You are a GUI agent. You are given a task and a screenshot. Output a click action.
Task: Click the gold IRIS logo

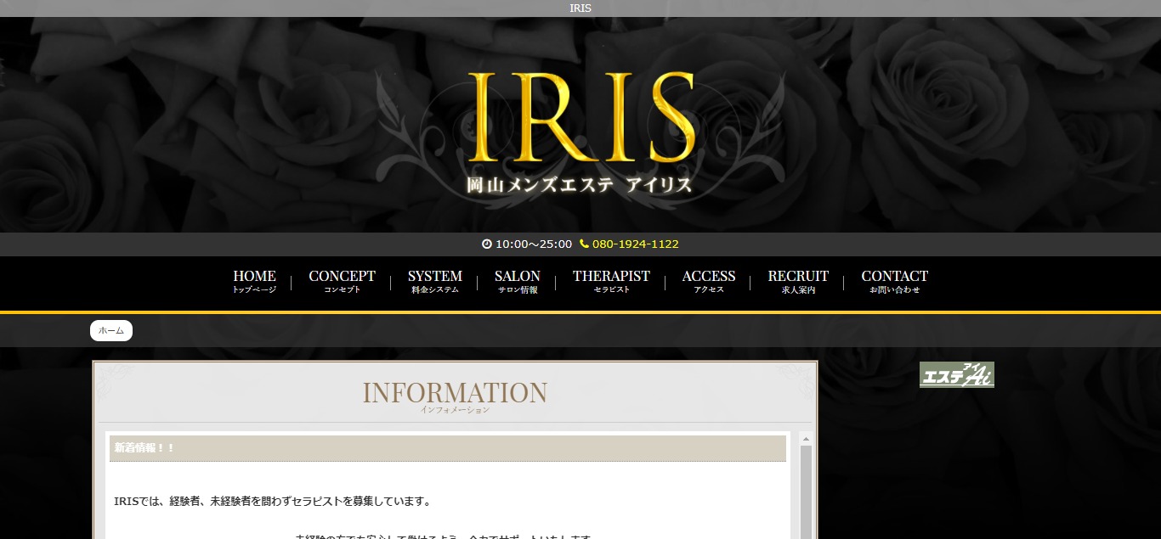580,115
